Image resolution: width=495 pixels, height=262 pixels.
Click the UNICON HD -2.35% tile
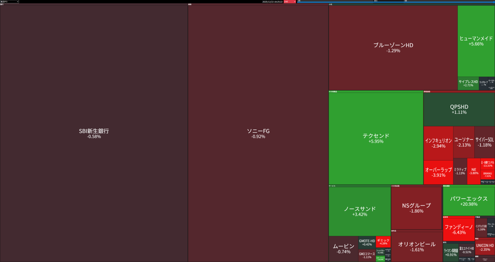pyautogui.click(x=485, y=247)
